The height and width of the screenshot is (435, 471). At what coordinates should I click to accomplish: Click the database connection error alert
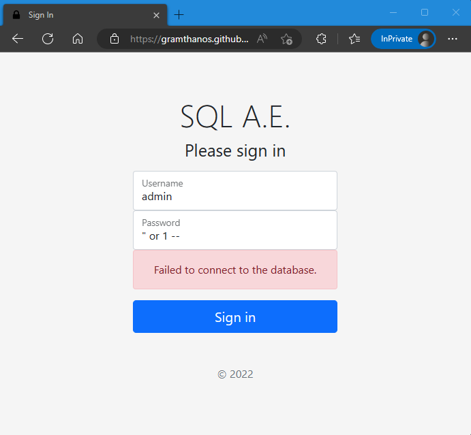[235, 270]
